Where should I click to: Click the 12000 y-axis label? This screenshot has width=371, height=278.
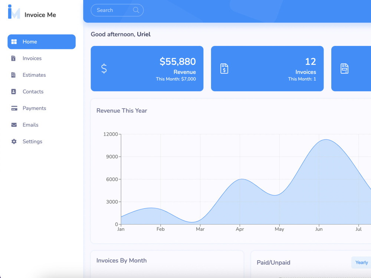(x=111, y=134)
